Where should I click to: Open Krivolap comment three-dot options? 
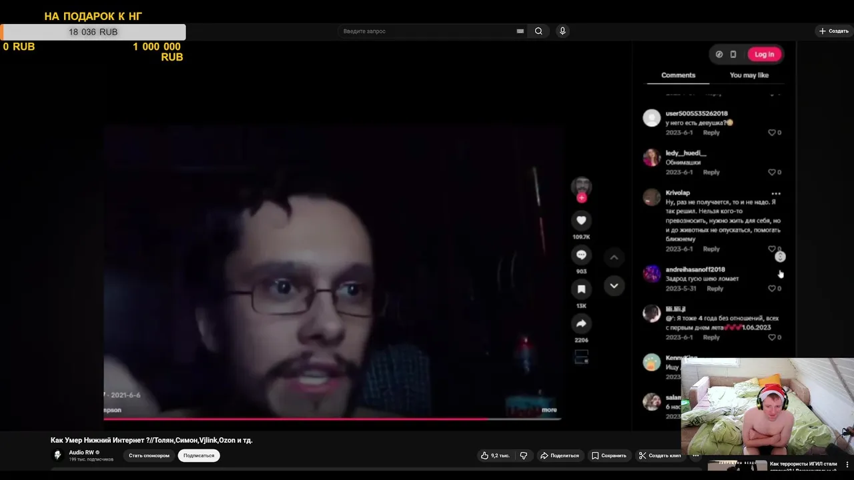click(x=775, y=193)
